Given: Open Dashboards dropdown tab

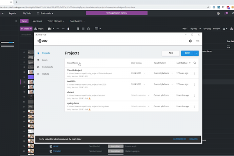Looking at the screenshot, I should tap(77, 21).
